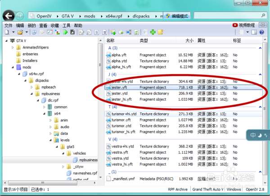Collapse the GTA V root tree node

[x=6, y=41]
